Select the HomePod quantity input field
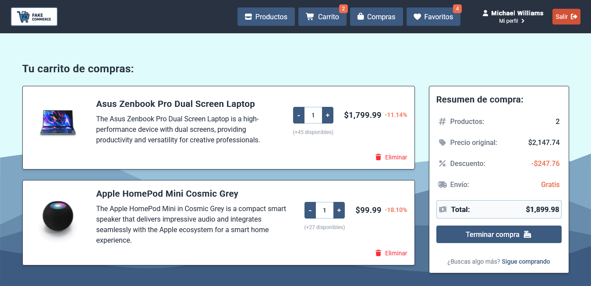 tap(324, 210)
